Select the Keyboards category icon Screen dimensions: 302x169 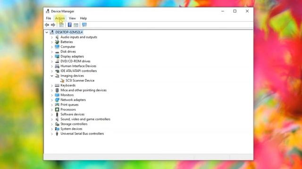pos(57,85)
